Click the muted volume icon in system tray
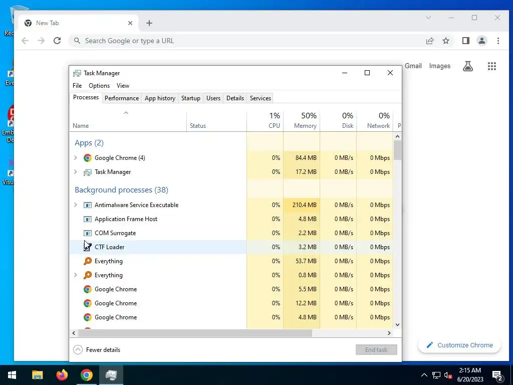This screenshot has height=385, width=513. [x=448, y=375]
